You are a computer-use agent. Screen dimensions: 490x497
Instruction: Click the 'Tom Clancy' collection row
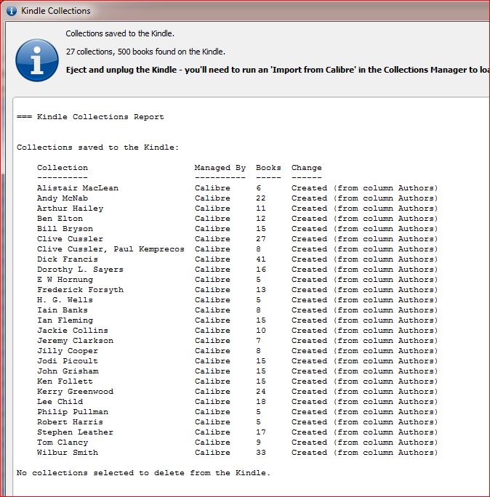[237, 443]
